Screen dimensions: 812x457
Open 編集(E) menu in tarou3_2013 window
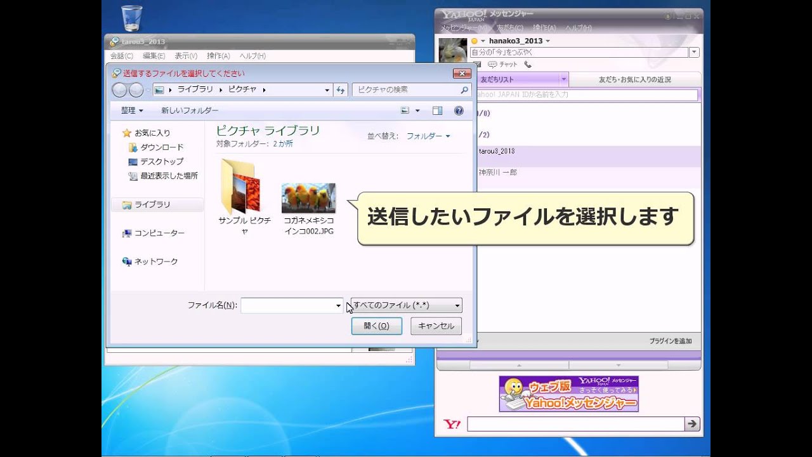(x=154, y=56)
